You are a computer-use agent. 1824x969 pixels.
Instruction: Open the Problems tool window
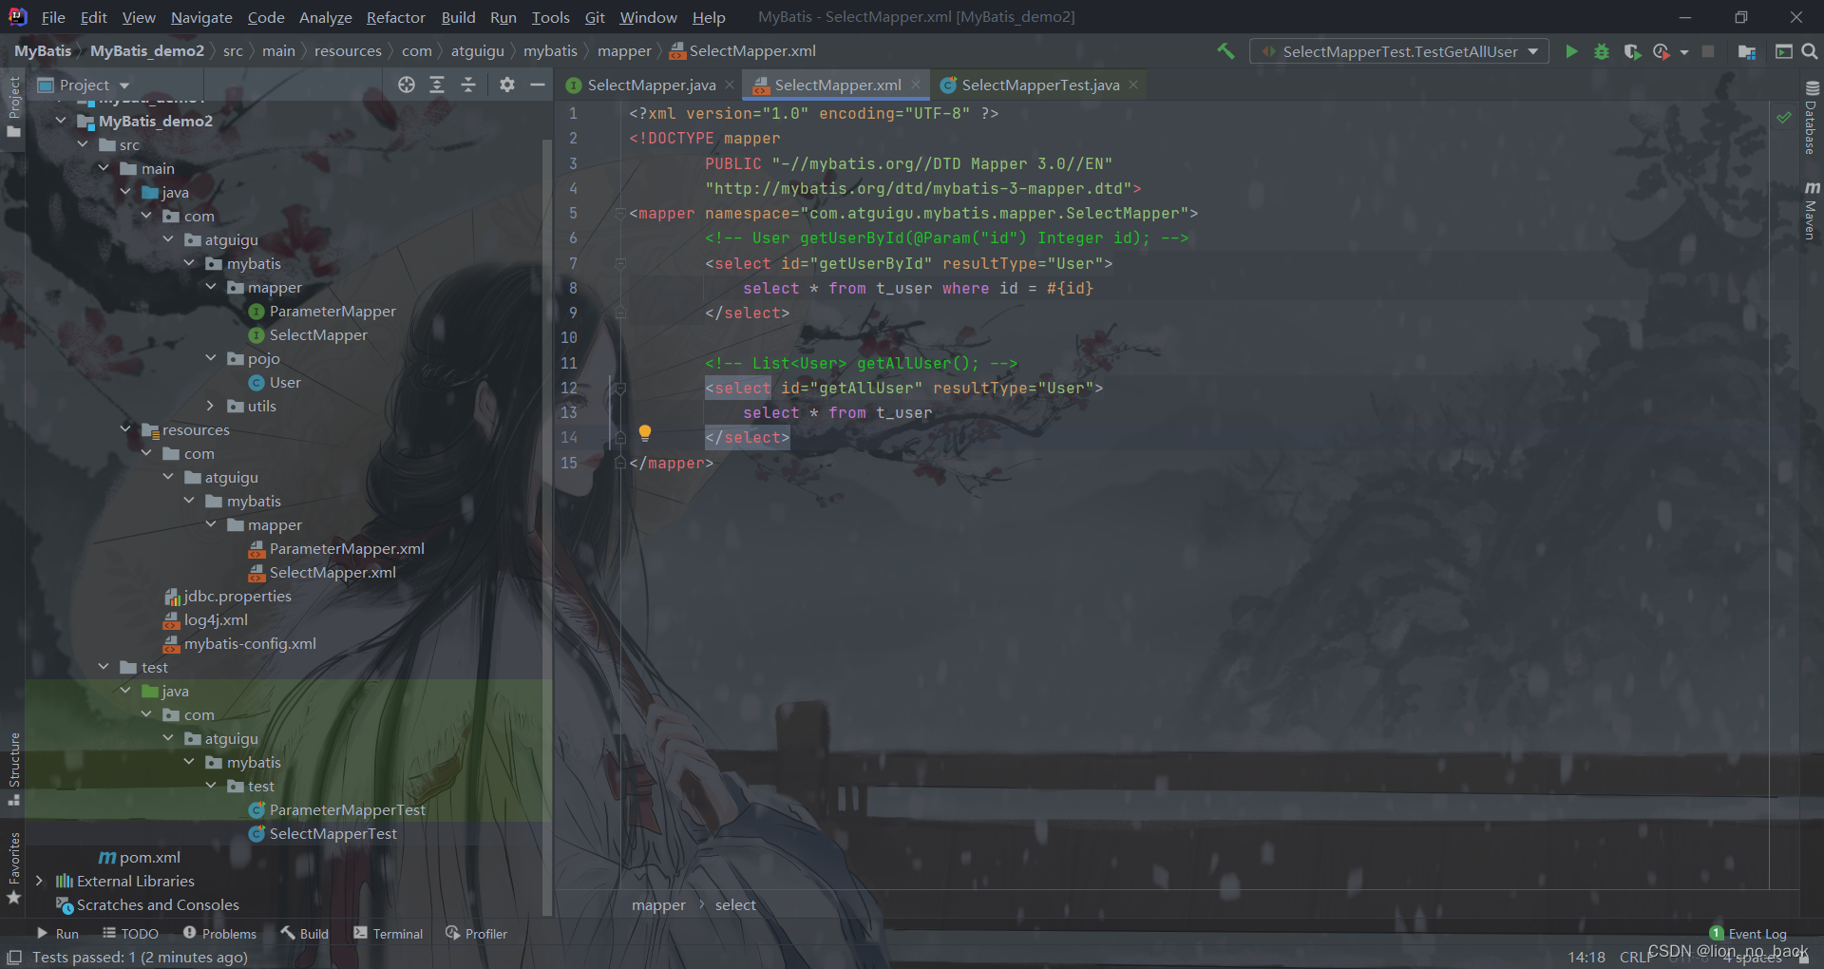tap(219, 934)
